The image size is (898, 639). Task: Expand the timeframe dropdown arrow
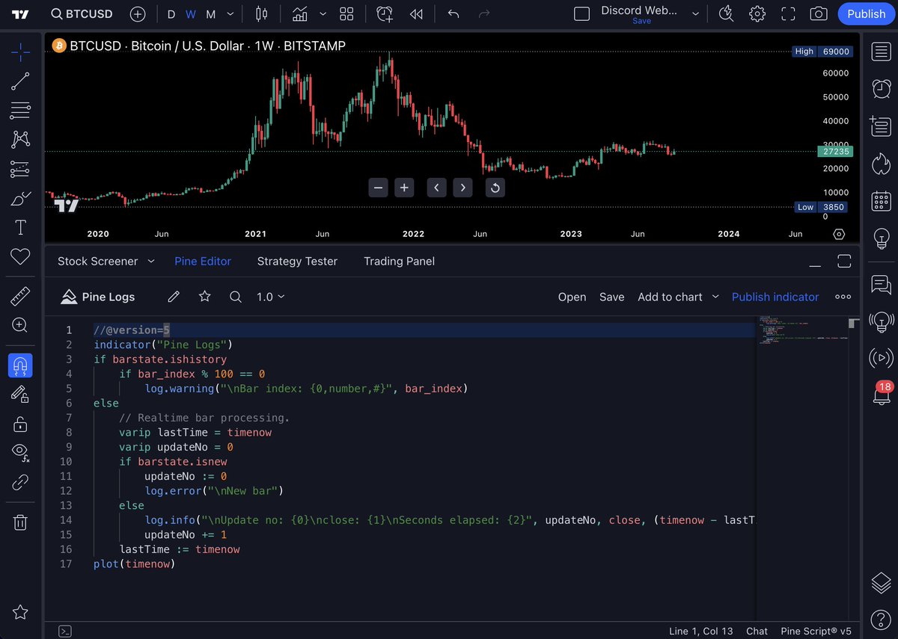click(x=230, y=14)
